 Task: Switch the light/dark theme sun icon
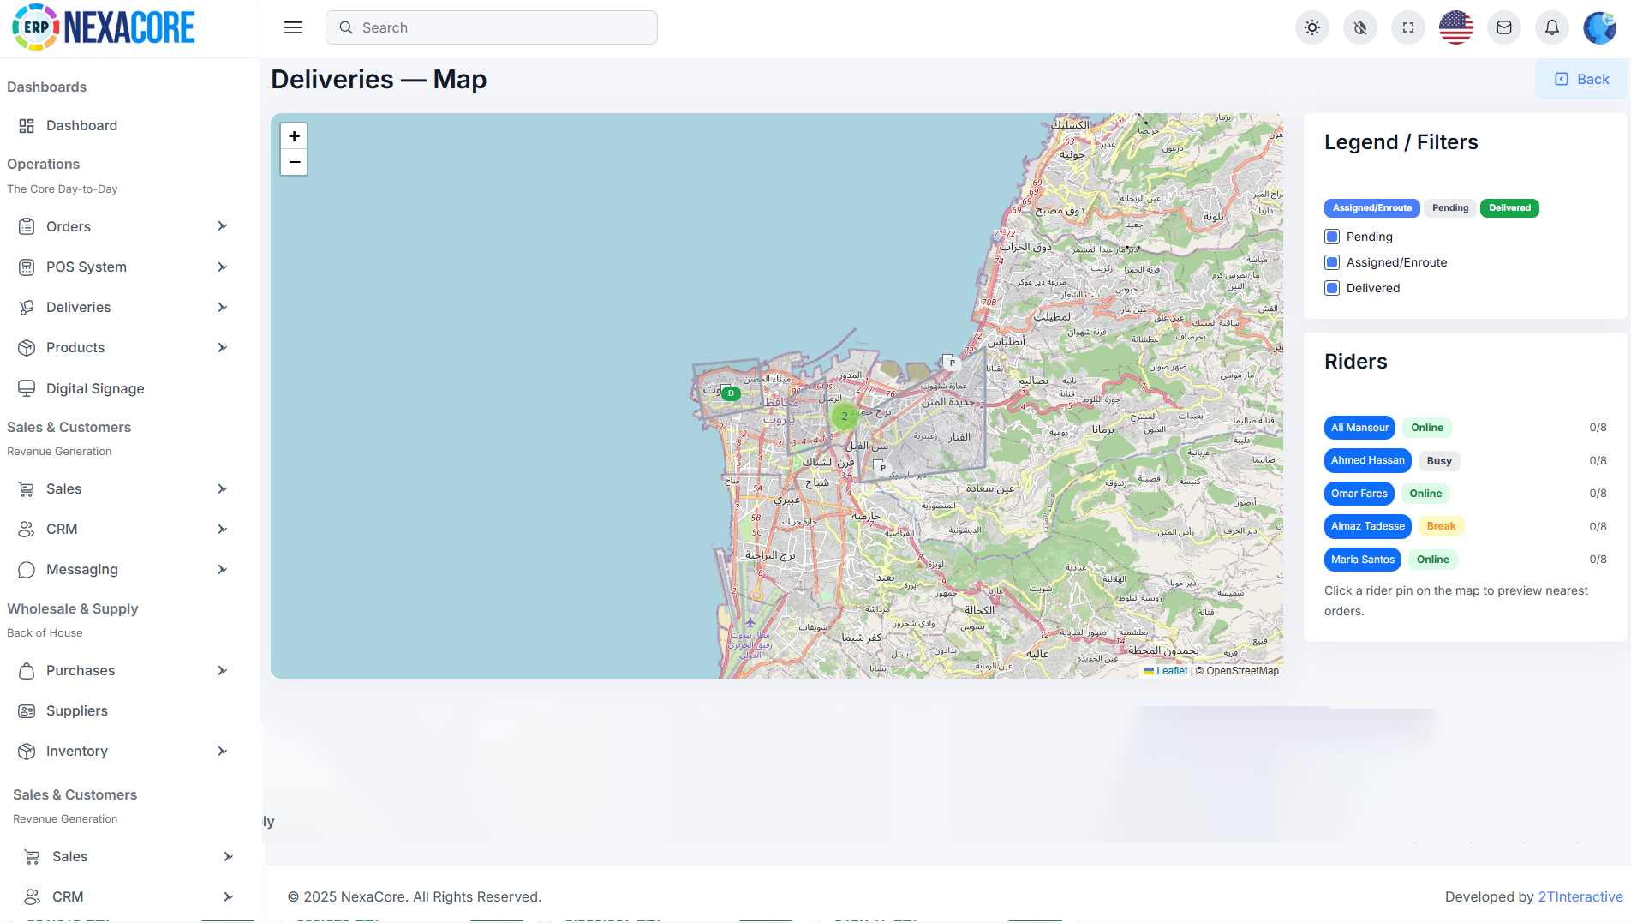(1311, 27)
